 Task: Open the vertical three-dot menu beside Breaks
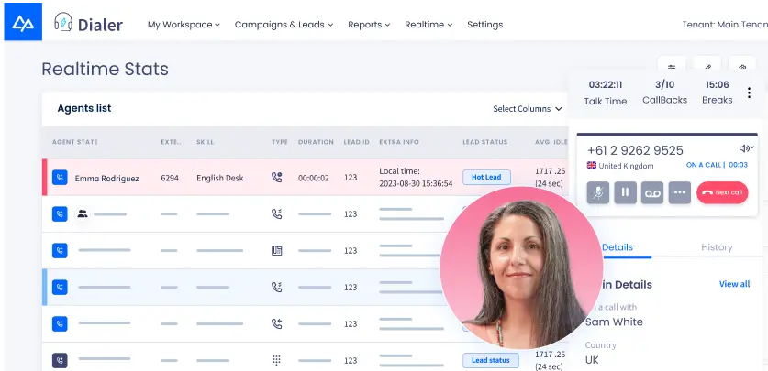pos(749,93)
